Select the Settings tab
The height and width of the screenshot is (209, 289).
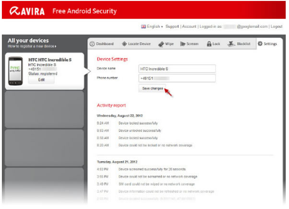[267, 44]
